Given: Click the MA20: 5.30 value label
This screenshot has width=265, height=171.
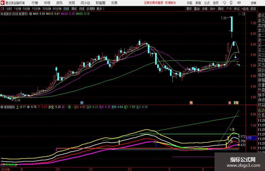Looking at the screenshot, I should (x=68, y=14).
